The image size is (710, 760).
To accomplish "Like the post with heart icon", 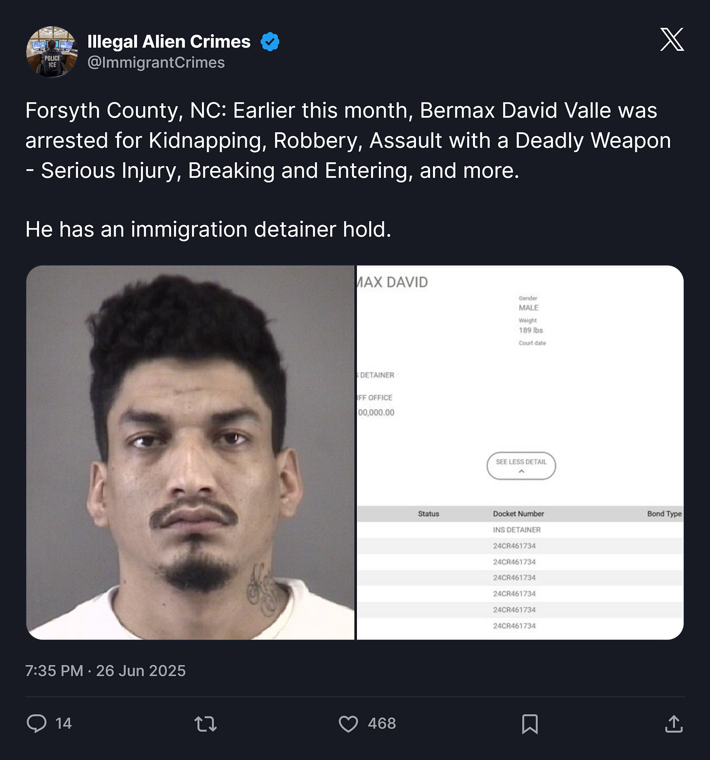I will point(348,724).
